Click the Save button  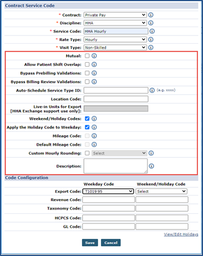pyautogui.click(x=90, y=243)
